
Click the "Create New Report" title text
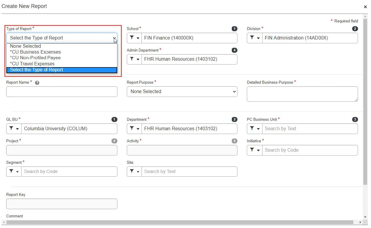[24, 6]
